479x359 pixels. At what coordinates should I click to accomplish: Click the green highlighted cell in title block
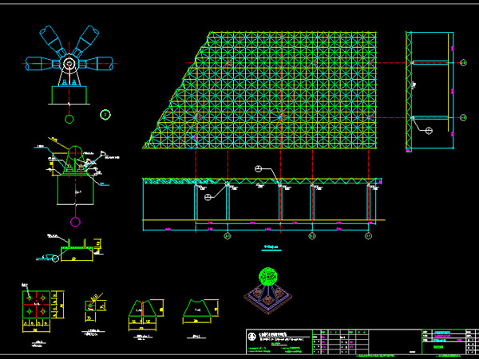click(437, 346)
